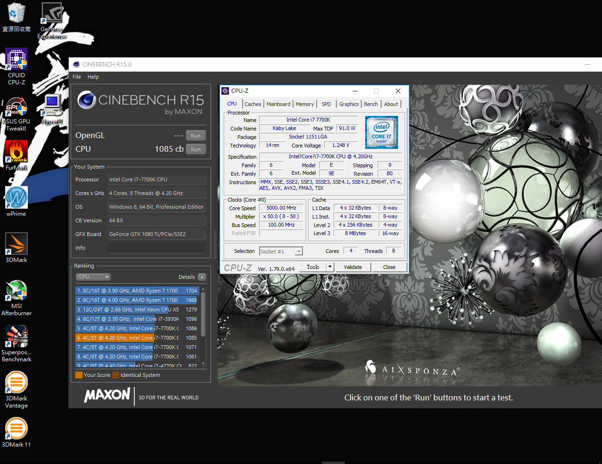Minimize the Cinebench R15.0 window

[x=587, y=64]
